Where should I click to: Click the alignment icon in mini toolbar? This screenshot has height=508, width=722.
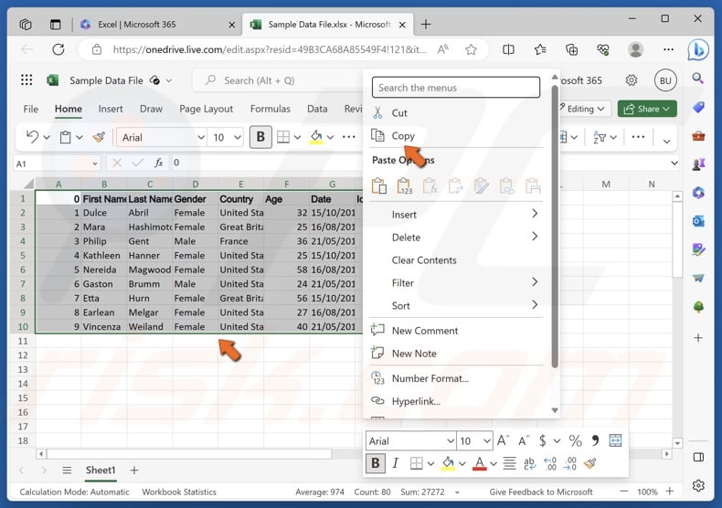click(x=509, y=463)
